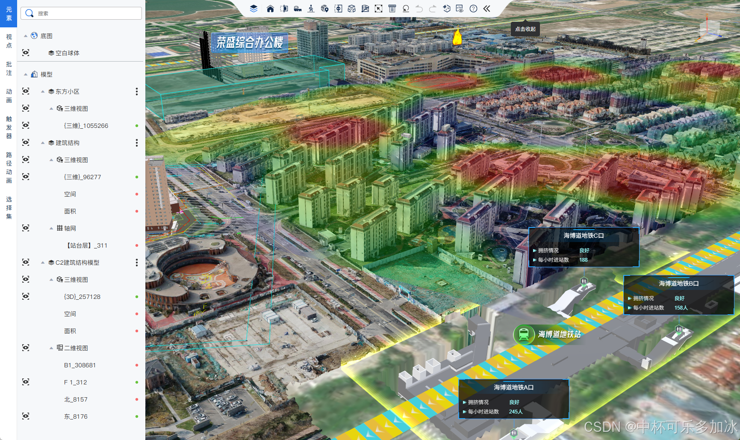The height and width of the screenshot is (440, 740).
Task: Select the 【站台层】_311 tree item
Action: click(x=86, y=245)
